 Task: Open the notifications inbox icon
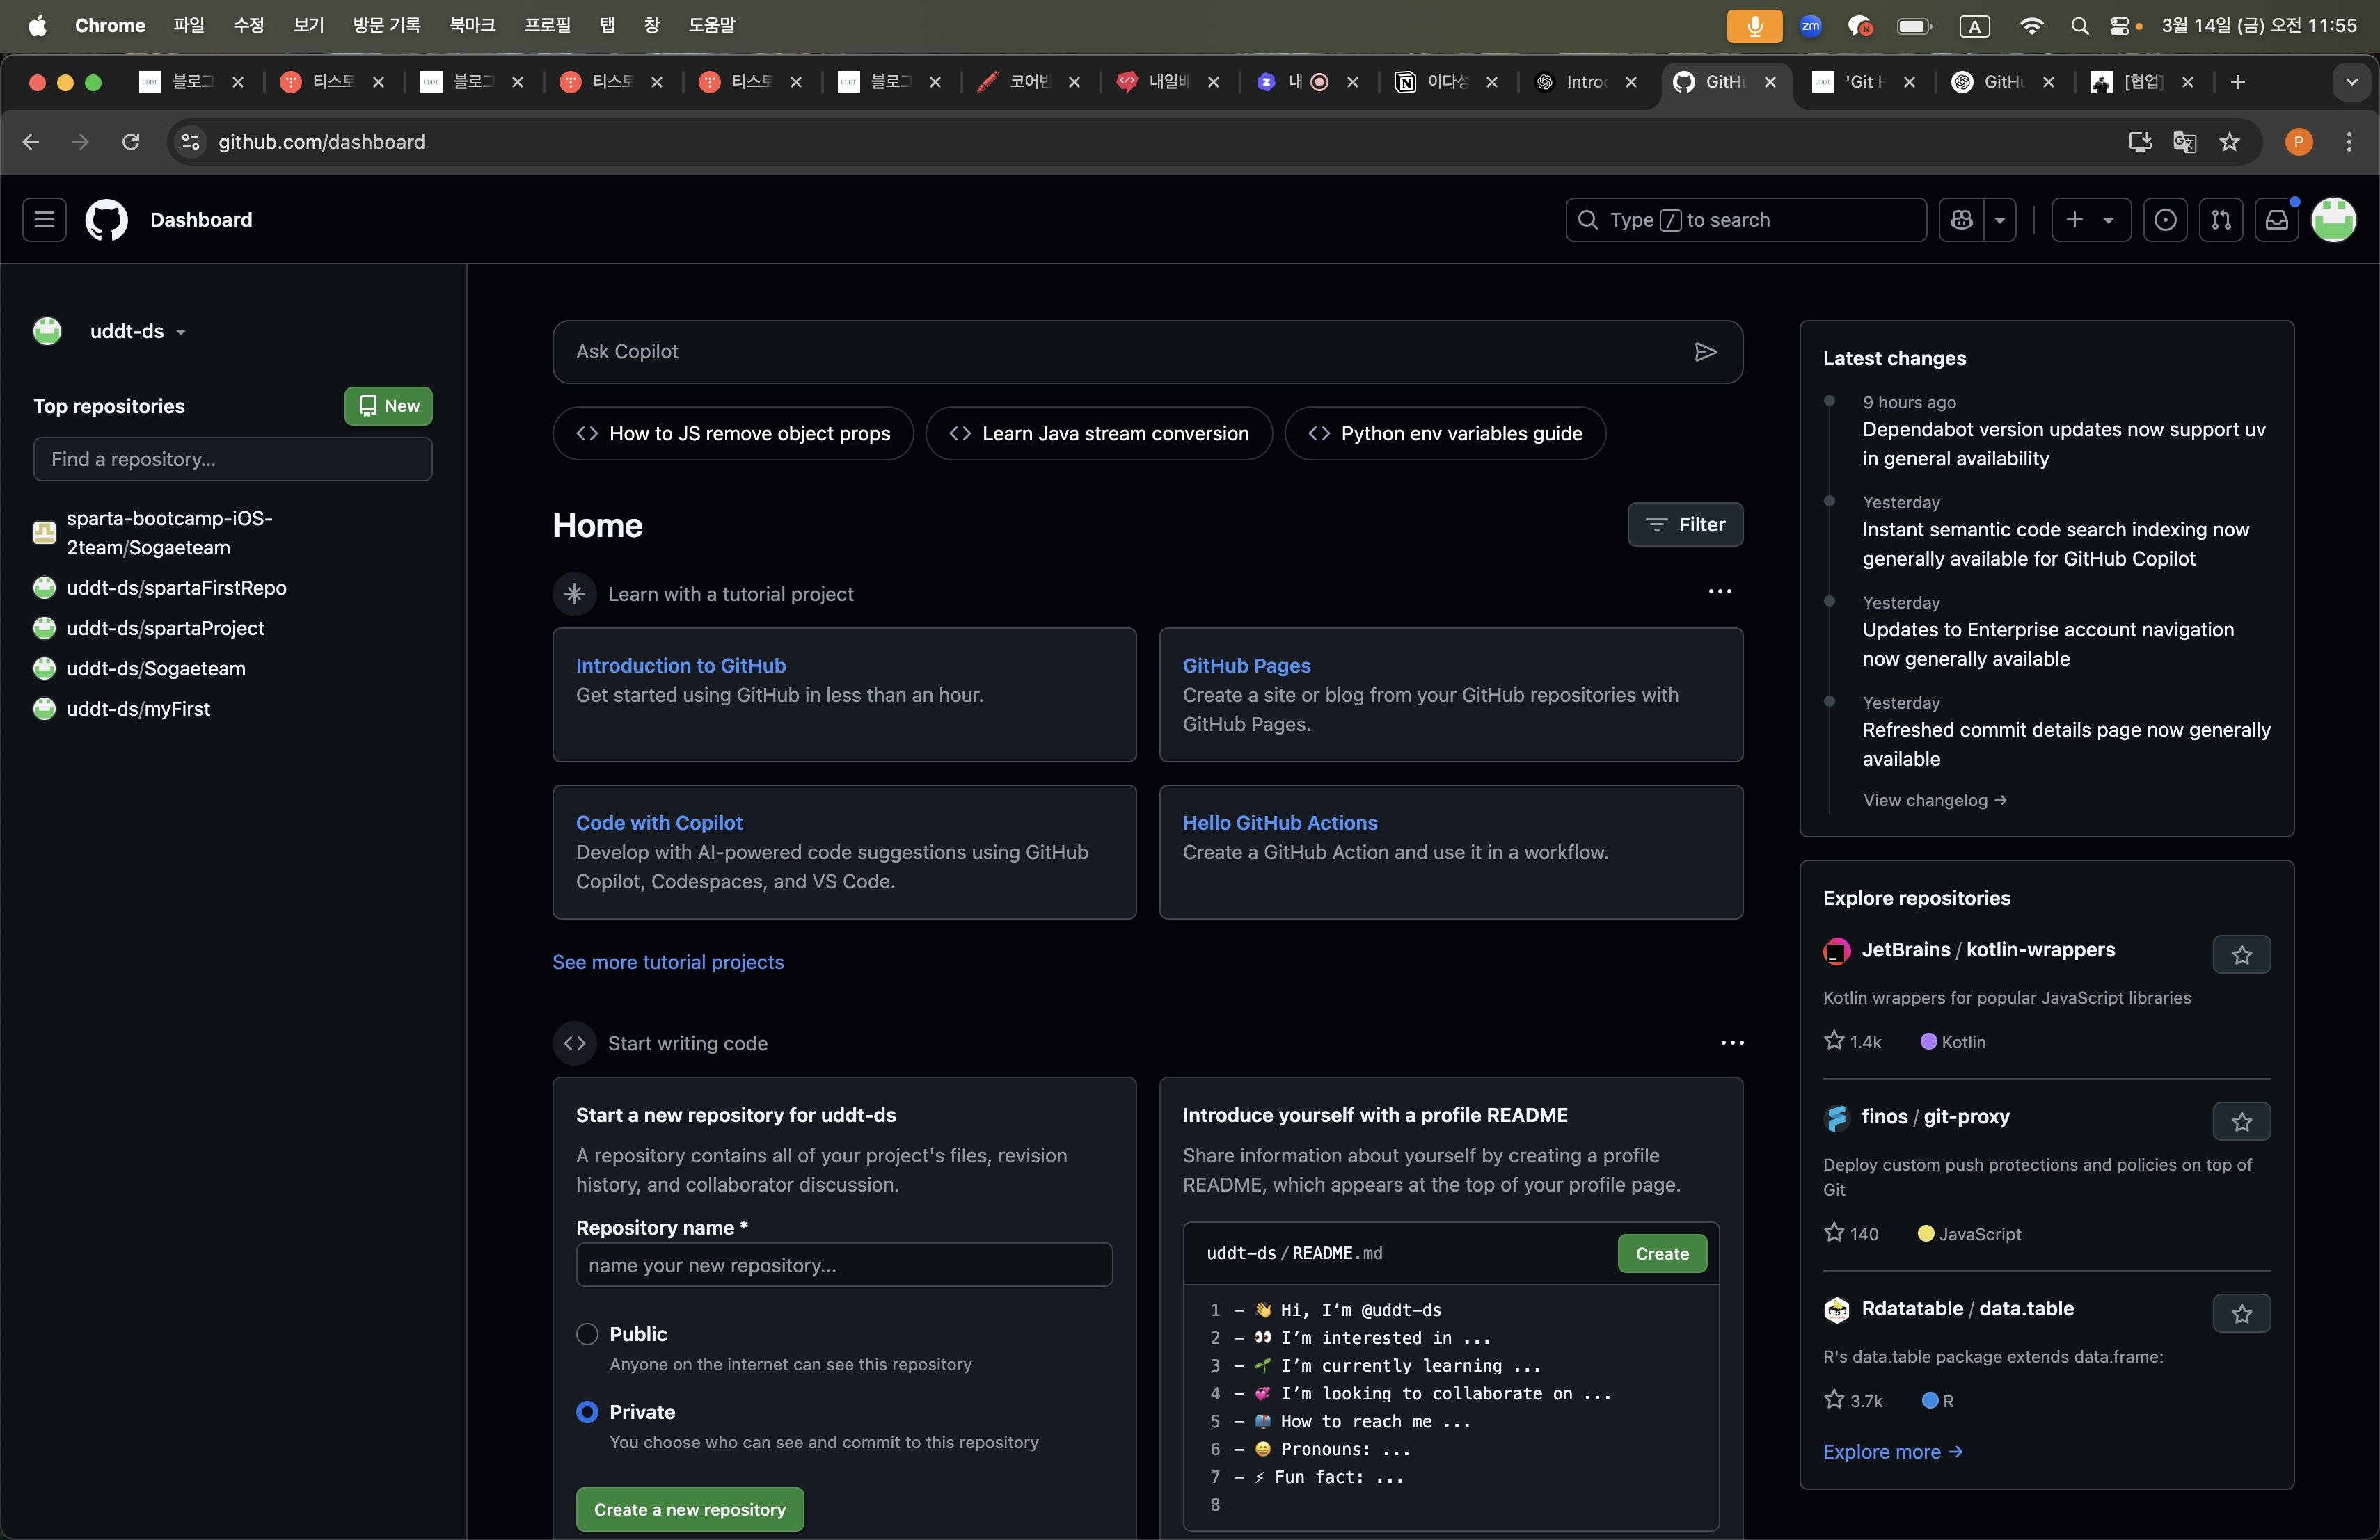click(2277, 220)
